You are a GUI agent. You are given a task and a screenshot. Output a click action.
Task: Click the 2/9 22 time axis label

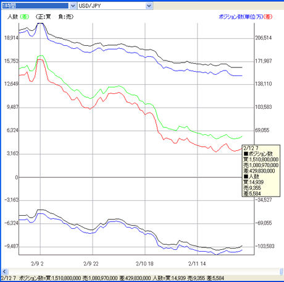pos(91,264)
